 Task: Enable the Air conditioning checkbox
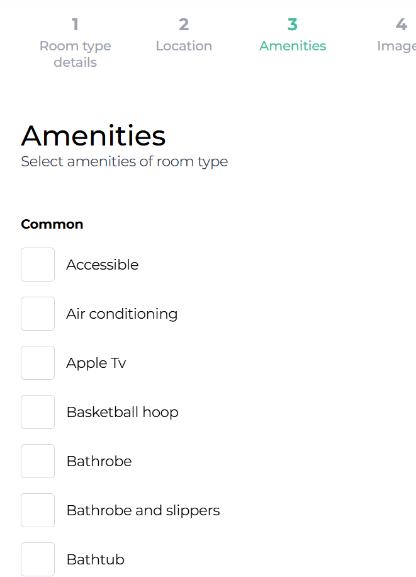[x=38, y=314]
